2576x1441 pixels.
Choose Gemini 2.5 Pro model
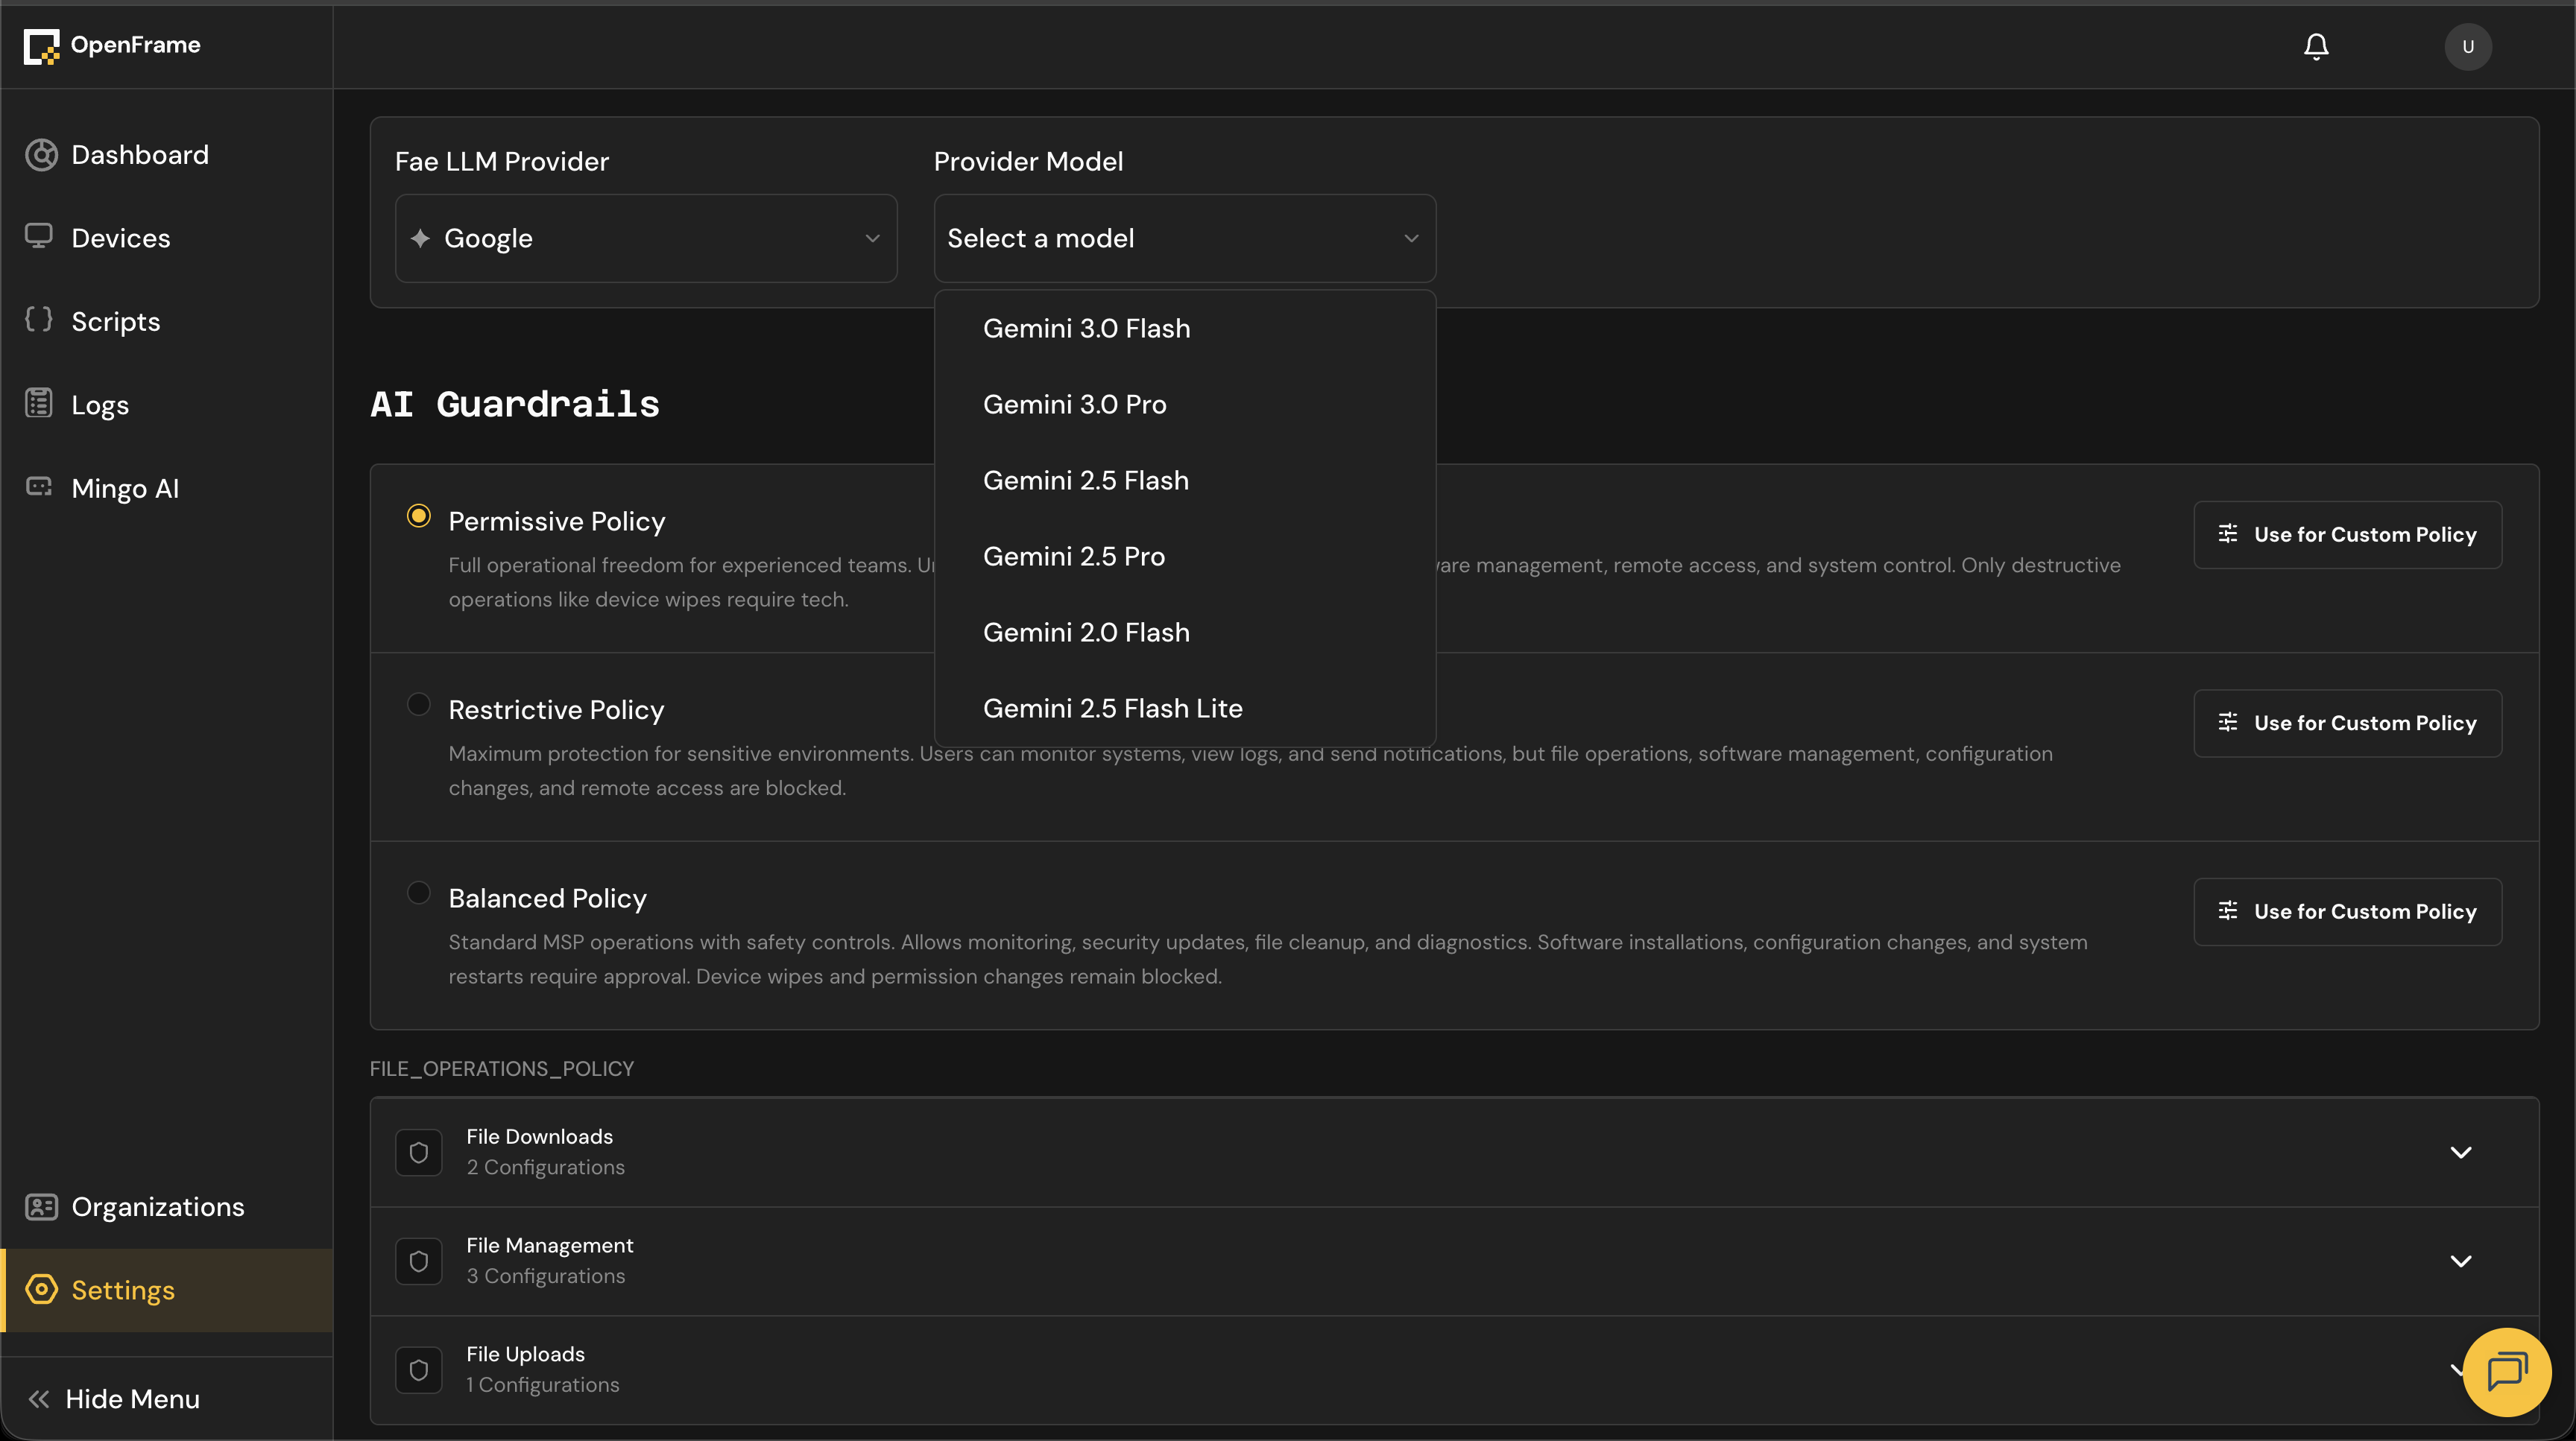[1185, 557]
